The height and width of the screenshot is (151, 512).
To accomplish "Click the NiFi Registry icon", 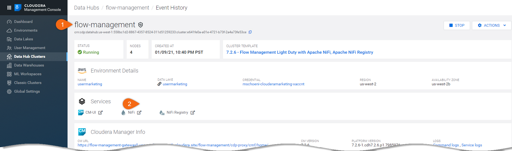I will (162, 113).
